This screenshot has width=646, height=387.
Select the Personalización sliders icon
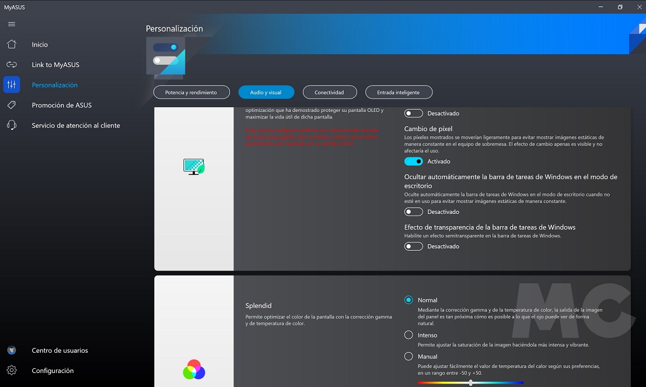point(12,85)
